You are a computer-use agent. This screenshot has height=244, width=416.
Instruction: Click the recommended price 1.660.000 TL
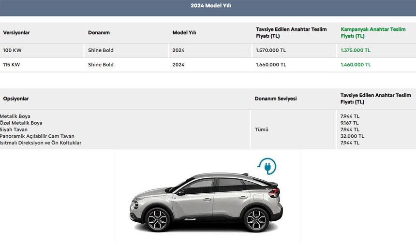coord(271,65)
